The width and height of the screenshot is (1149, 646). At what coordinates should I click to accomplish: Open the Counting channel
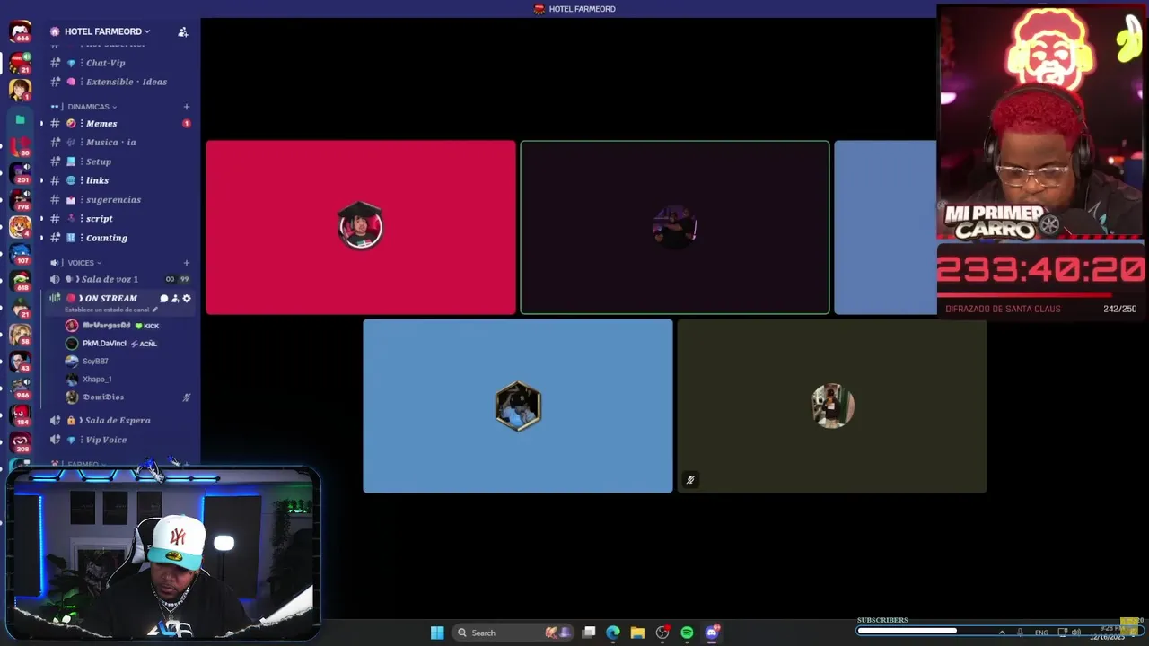pyautogui.click(x=106, y=238)
